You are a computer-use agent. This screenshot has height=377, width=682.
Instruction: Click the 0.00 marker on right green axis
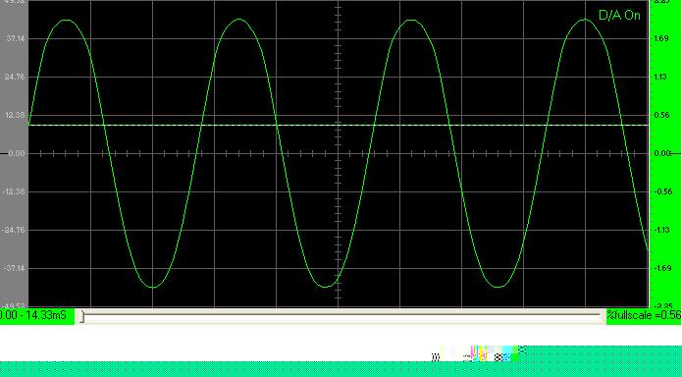click(x=662, y=154)
